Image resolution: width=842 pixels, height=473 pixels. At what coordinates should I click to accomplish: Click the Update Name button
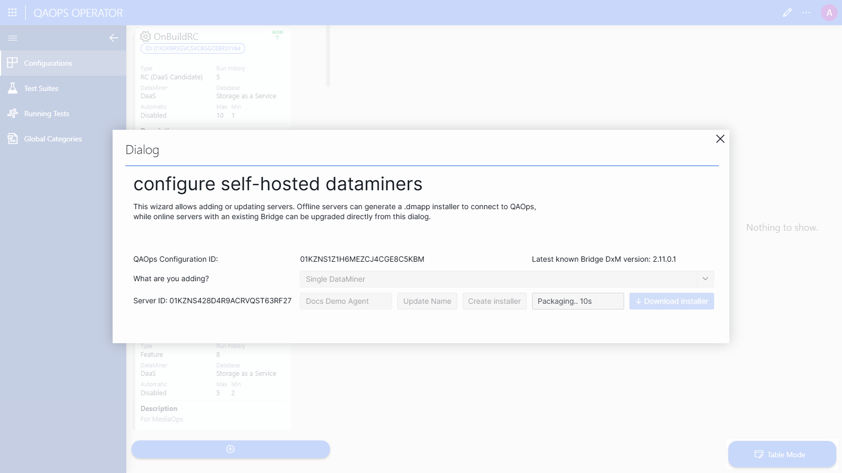tap(427, 301)
